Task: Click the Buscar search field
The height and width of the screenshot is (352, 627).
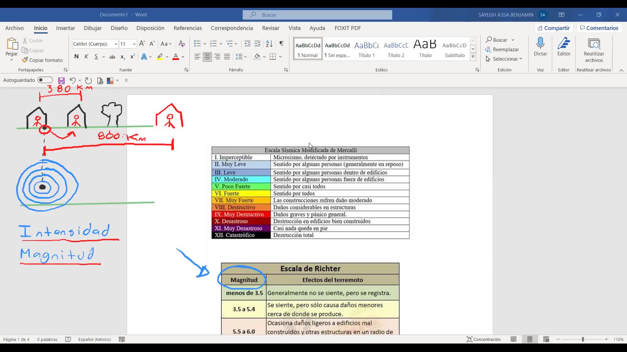Action: (x=317, y=15)
